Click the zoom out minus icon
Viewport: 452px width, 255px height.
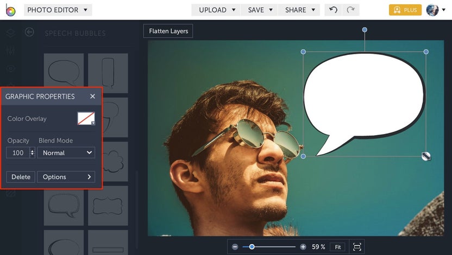click(x=235, y=247)
